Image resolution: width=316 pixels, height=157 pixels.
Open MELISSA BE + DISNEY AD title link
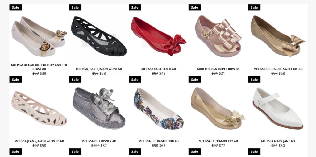tap(99, 141)
